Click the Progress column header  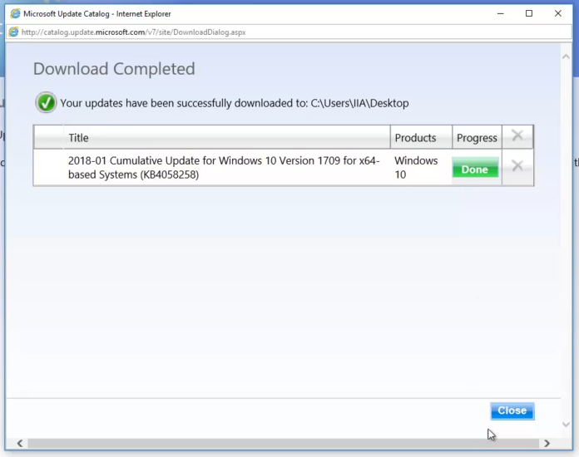tap(477, 138)
